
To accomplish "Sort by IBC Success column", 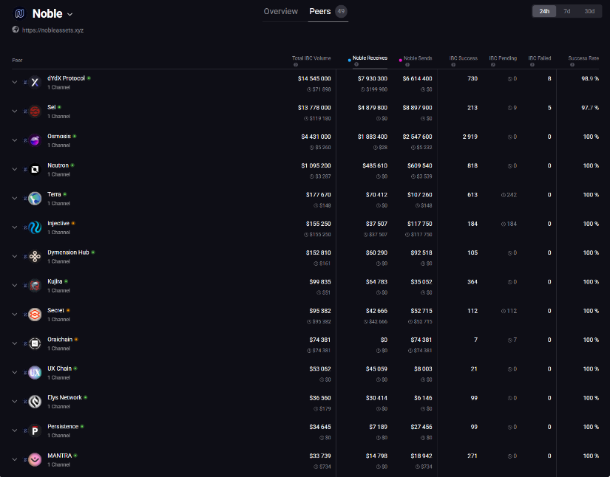I will pyautogui.click(x=464, y=58).
